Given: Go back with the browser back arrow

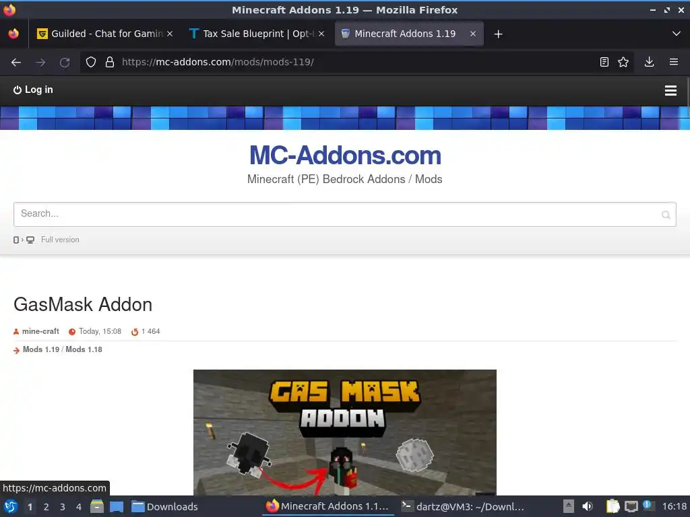Looking at the screenshot, I should coord(16,63).
